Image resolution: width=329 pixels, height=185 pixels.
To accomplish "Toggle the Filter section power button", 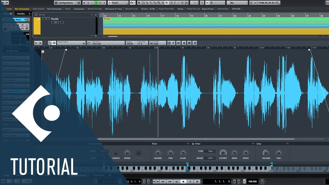I will (x=193, y=144).
